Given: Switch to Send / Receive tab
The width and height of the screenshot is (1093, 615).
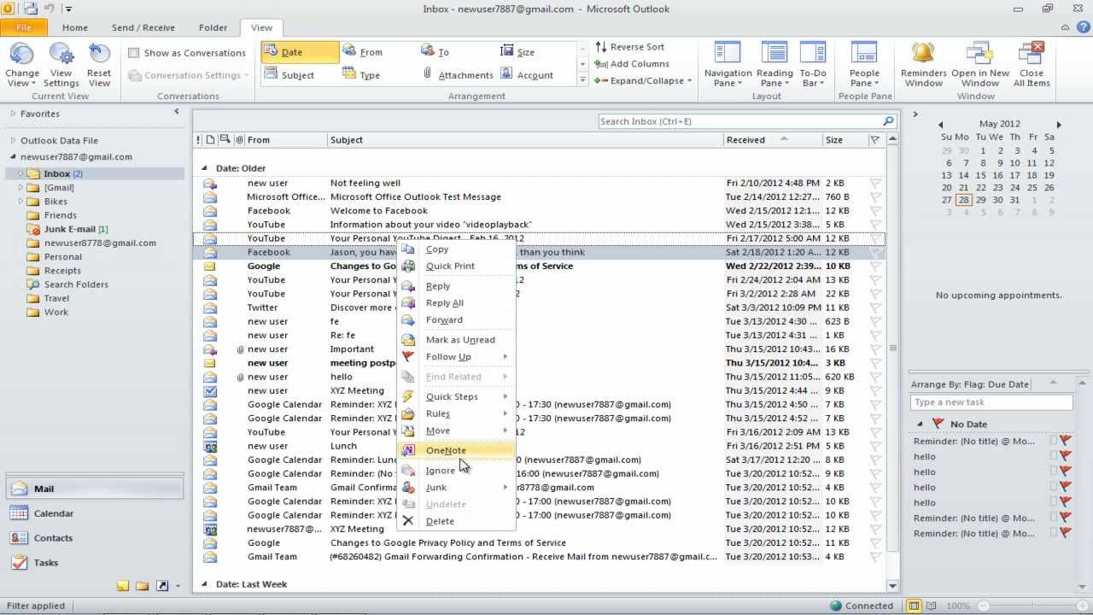Looking at the screenshot, I should pos(143,27).
